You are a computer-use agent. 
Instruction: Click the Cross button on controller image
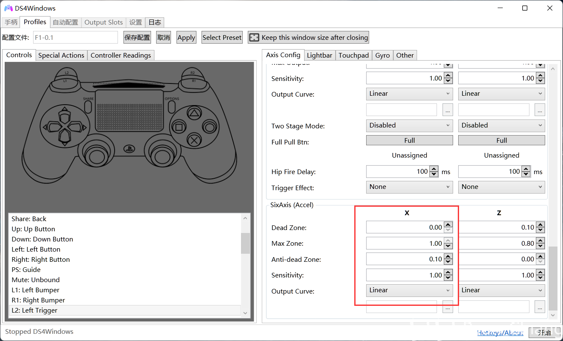[x=194, y=140]
